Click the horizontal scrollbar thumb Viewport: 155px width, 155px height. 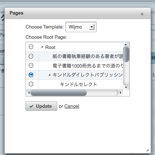coord(59,93)
